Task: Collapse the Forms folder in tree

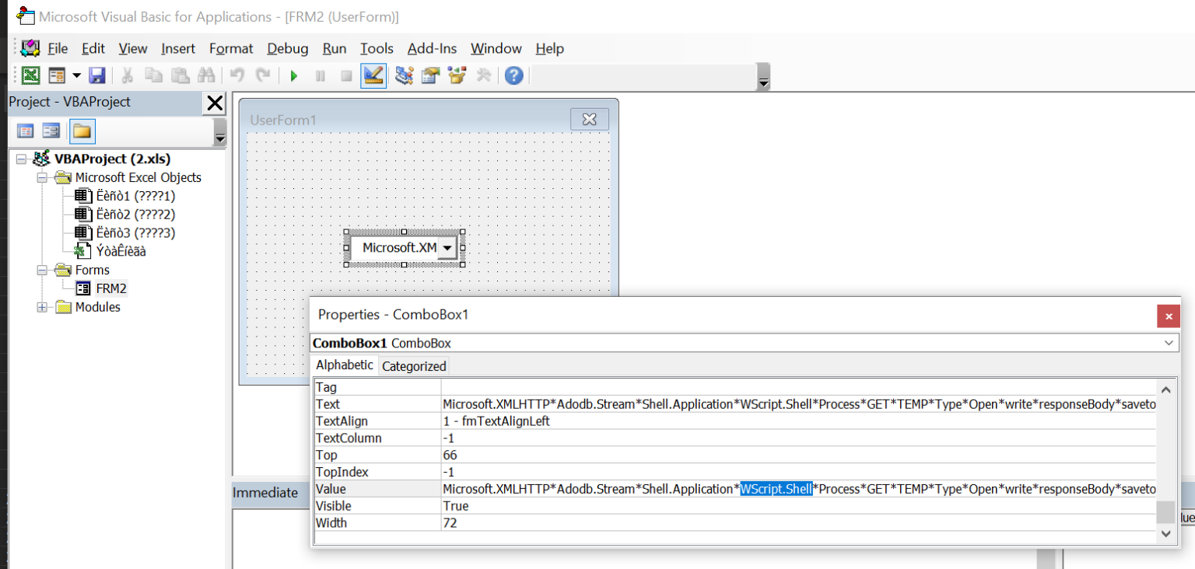Action: [x=42, y=270]
